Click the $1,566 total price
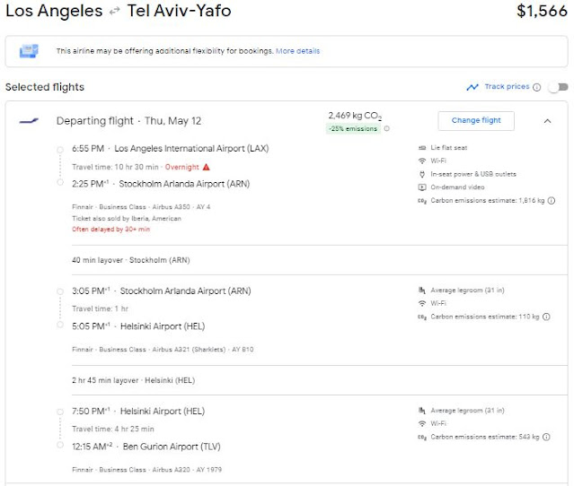This screenshot has height=486, width=574. [x=542, y=12]
